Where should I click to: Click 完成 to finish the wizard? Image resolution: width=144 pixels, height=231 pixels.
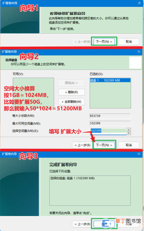pyautogui.click(x=104, y=224)
